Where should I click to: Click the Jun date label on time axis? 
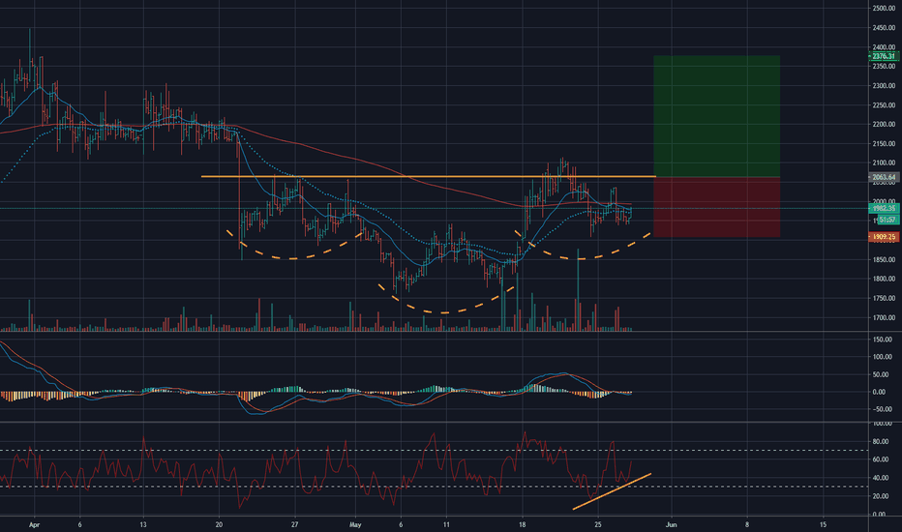[671, 524]
